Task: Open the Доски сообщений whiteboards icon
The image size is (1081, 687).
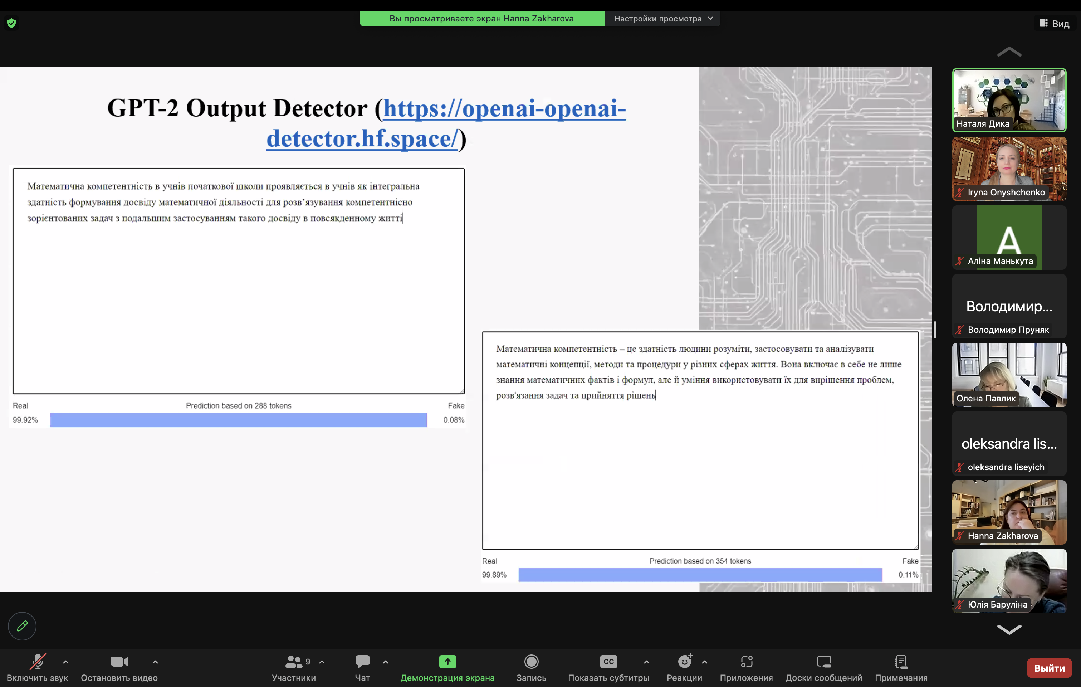Action: 824,662
